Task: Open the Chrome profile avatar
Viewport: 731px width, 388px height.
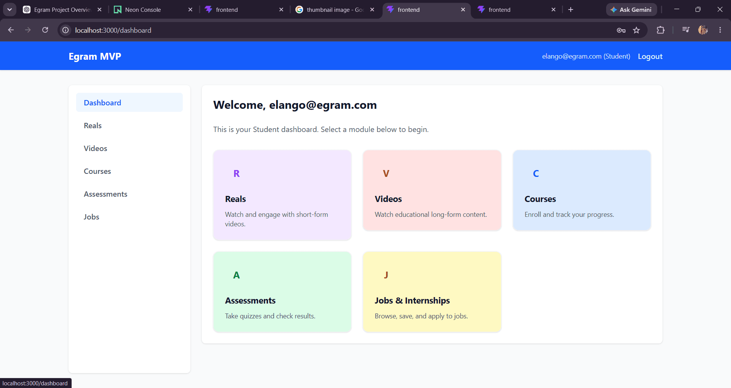Action: point(703,30)
